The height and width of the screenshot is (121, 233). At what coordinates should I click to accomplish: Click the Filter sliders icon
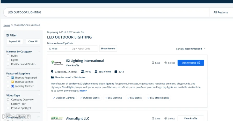pyautogui.click(x=8, y=35)
